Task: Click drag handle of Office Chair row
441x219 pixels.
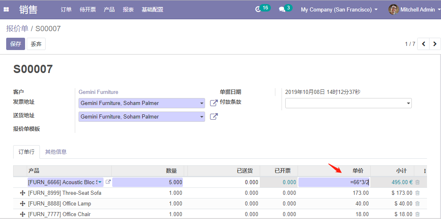Action: coord(22,214)
